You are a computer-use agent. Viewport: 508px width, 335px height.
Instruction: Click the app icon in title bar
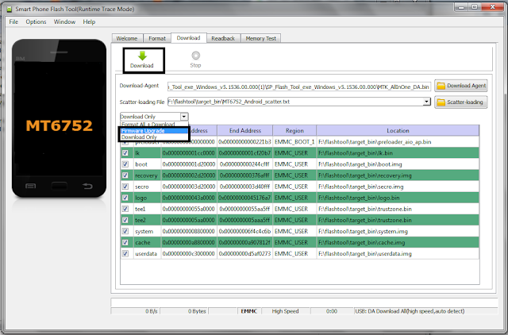(x=9, y=9)
